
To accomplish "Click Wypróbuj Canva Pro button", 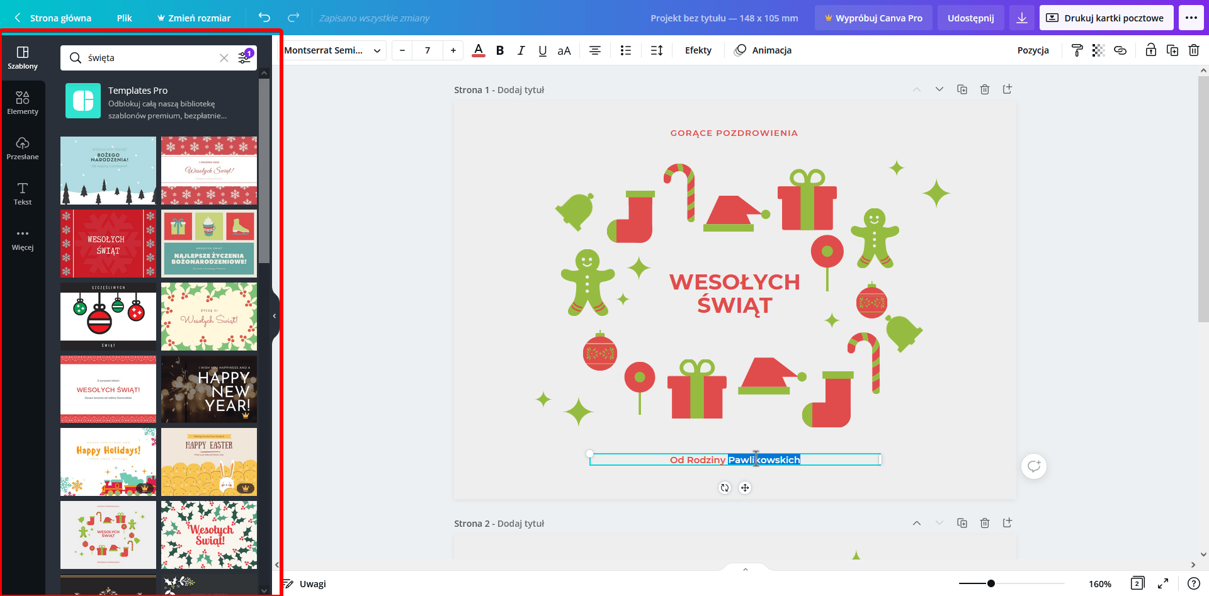I will pyautogui.click(x=873, y=18).
